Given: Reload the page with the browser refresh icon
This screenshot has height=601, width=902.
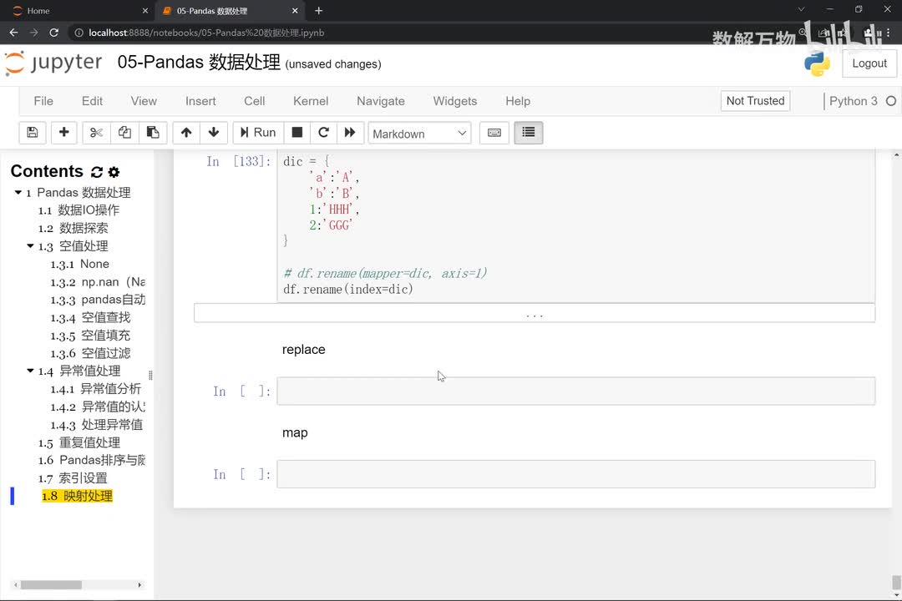Looking at the screenshot, I should pos(53,33).
